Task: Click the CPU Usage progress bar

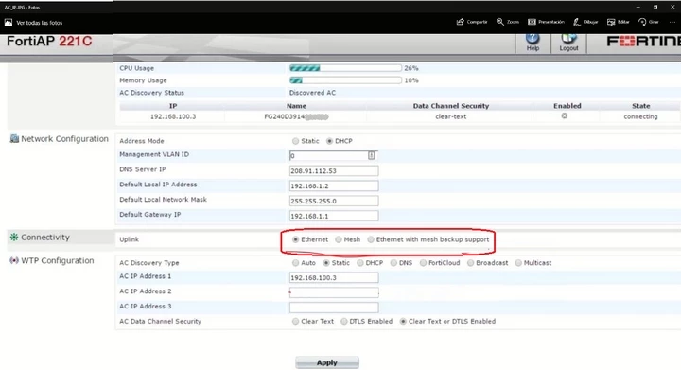Action: (345, 68)
